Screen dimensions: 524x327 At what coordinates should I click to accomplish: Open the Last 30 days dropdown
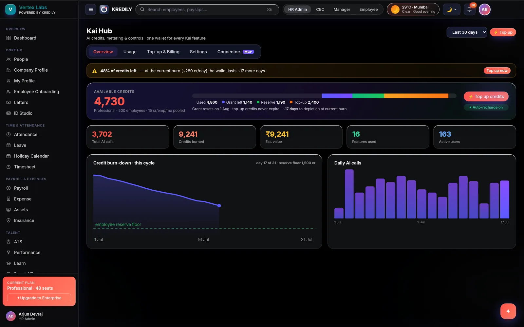[x=467, y=32]
